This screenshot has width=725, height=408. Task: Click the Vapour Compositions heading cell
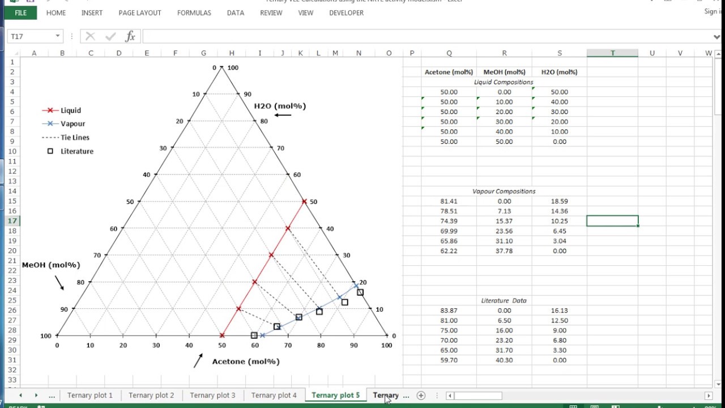click(504, 192)
